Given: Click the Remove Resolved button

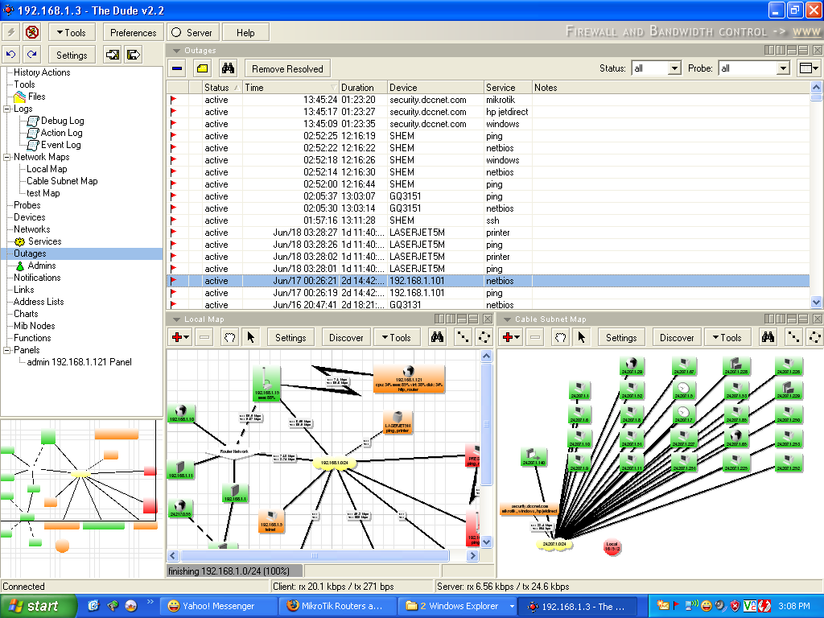Looking at the screenshot, I should (287, 68).
